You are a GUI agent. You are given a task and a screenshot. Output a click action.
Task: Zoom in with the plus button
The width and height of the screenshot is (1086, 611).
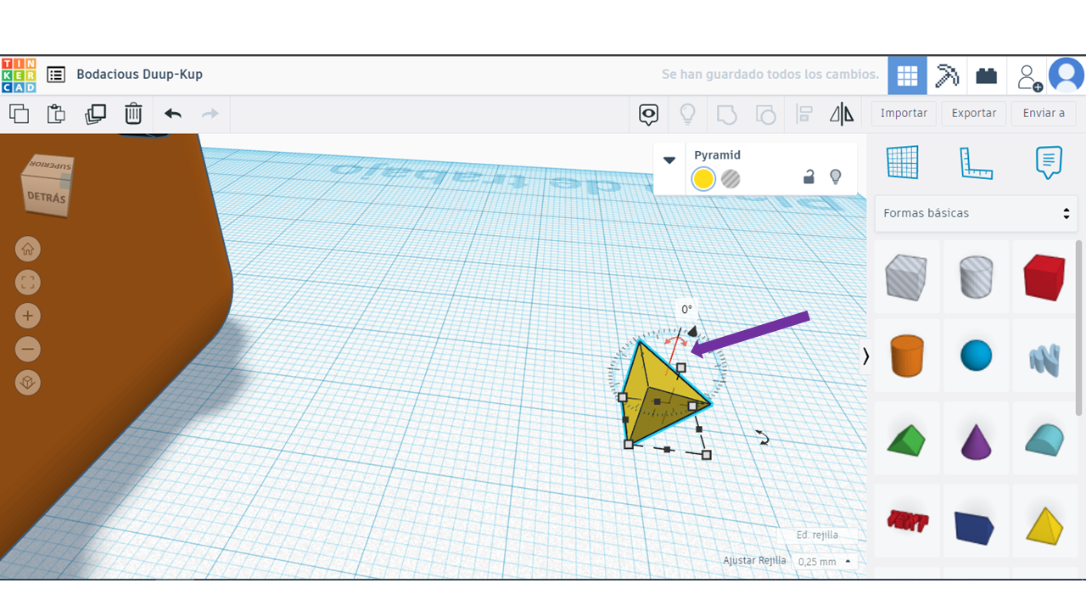(x=28, y=316)
